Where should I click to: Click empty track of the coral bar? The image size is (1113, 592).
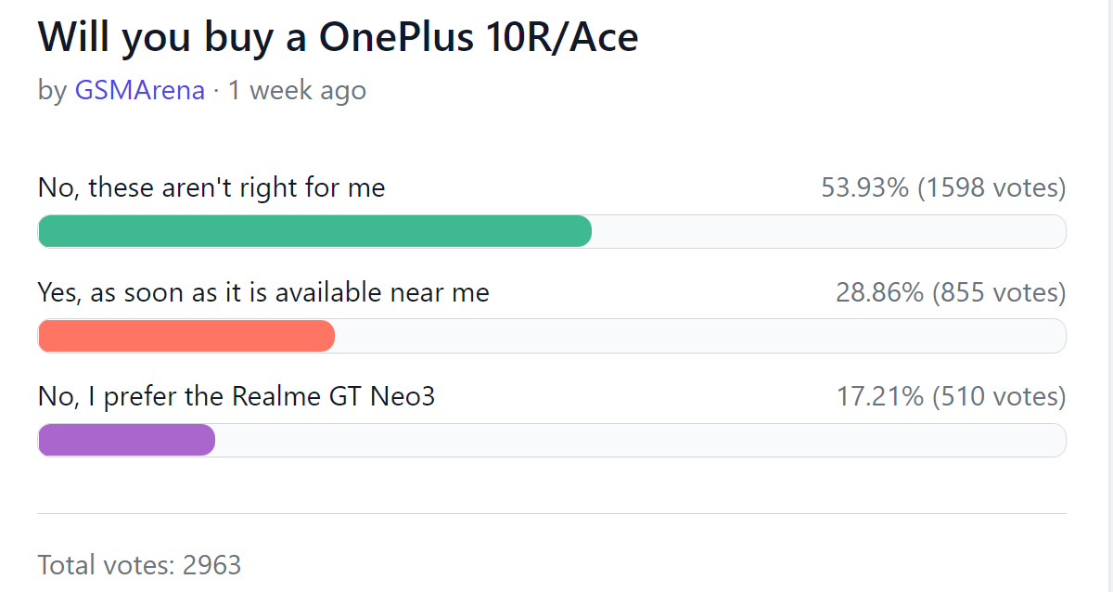pos(700,336)
